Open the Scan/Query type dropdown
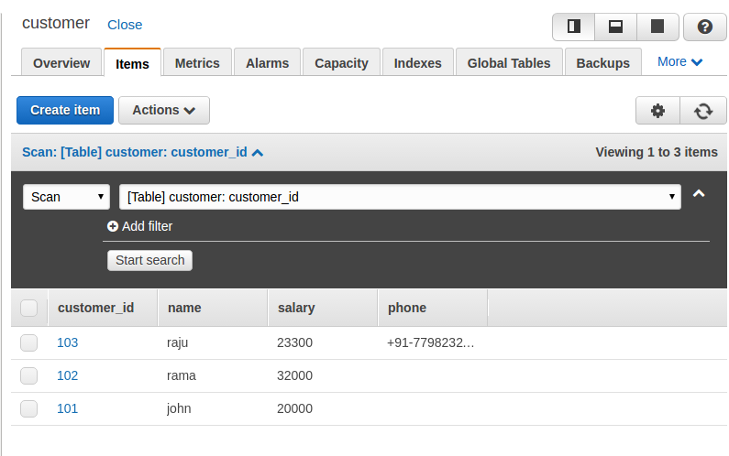Viewport: 729px width, 456px height. (x=66, y=197)
